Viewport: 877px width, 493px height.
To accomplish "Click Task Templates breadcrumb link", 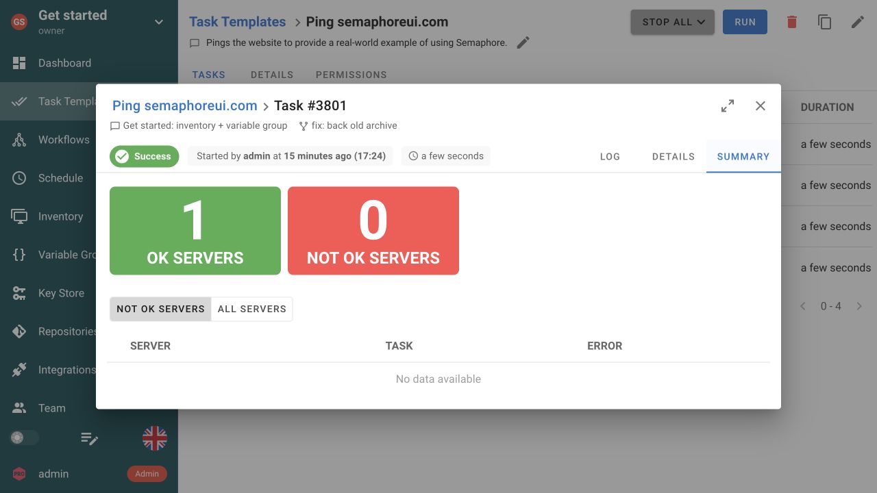I will [x=238, y=22].
